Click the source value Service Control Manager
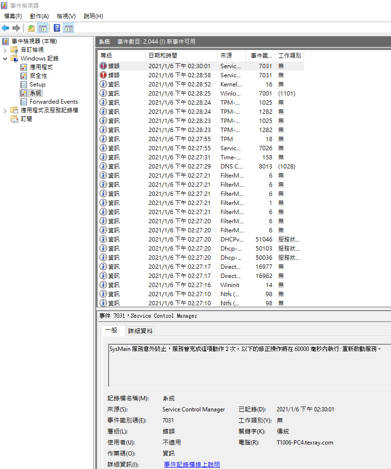 [x=194, y=409]
